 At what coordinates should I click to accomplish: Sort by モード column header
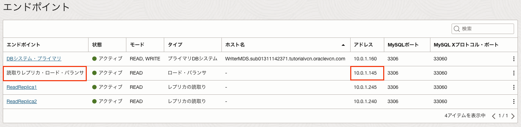pyautogui.click(x=137, y=45)
